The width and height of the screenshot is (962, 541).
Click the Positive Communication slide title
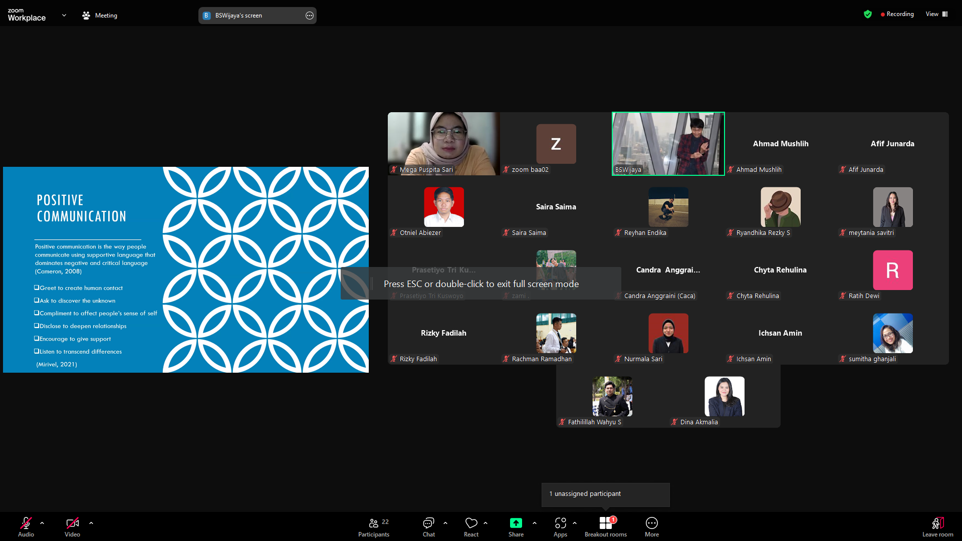(81, 208)
